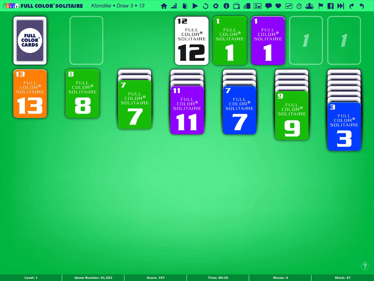
Task: Click the Level: 1 status entry
Action: click(x=31, y=278)
